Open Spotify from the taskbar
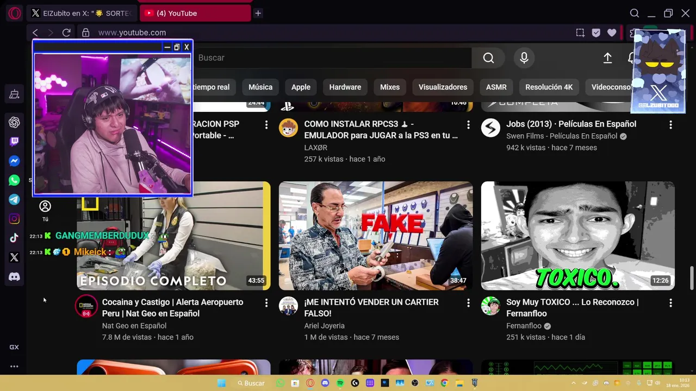This screenshot has height=391, width=696. pos(340,383)
